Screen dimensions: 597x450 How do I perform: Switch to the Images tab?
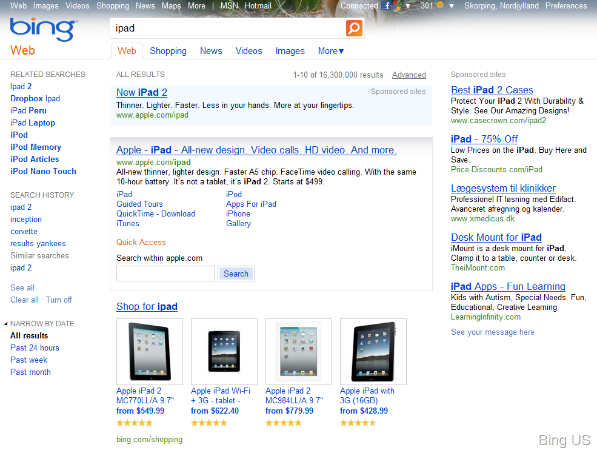[x=290, y=51]
